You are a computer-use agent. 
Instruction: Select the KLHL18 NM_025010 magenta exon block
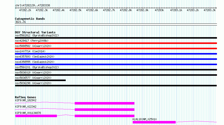(x=154, y=122)
